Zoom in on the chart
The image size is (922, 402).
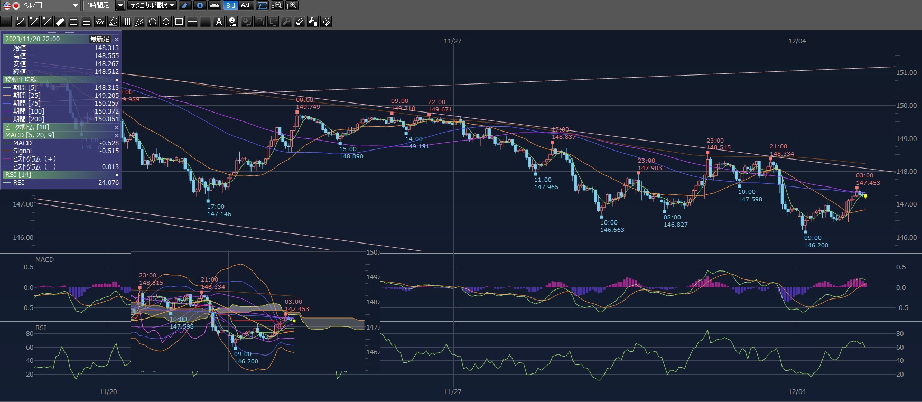[x=292, y=5]
